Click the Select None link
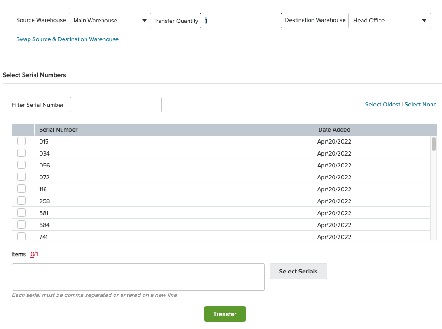 [x=420, y=105]
